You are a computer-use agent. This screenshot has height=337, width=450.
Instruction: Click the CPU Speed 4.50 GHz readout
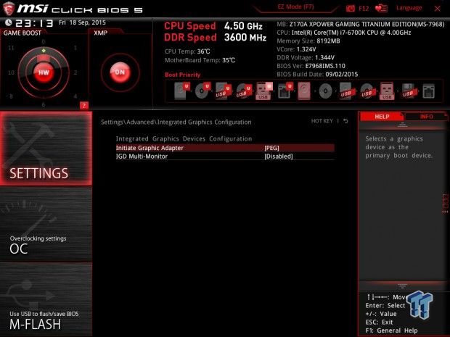point(213,26)
